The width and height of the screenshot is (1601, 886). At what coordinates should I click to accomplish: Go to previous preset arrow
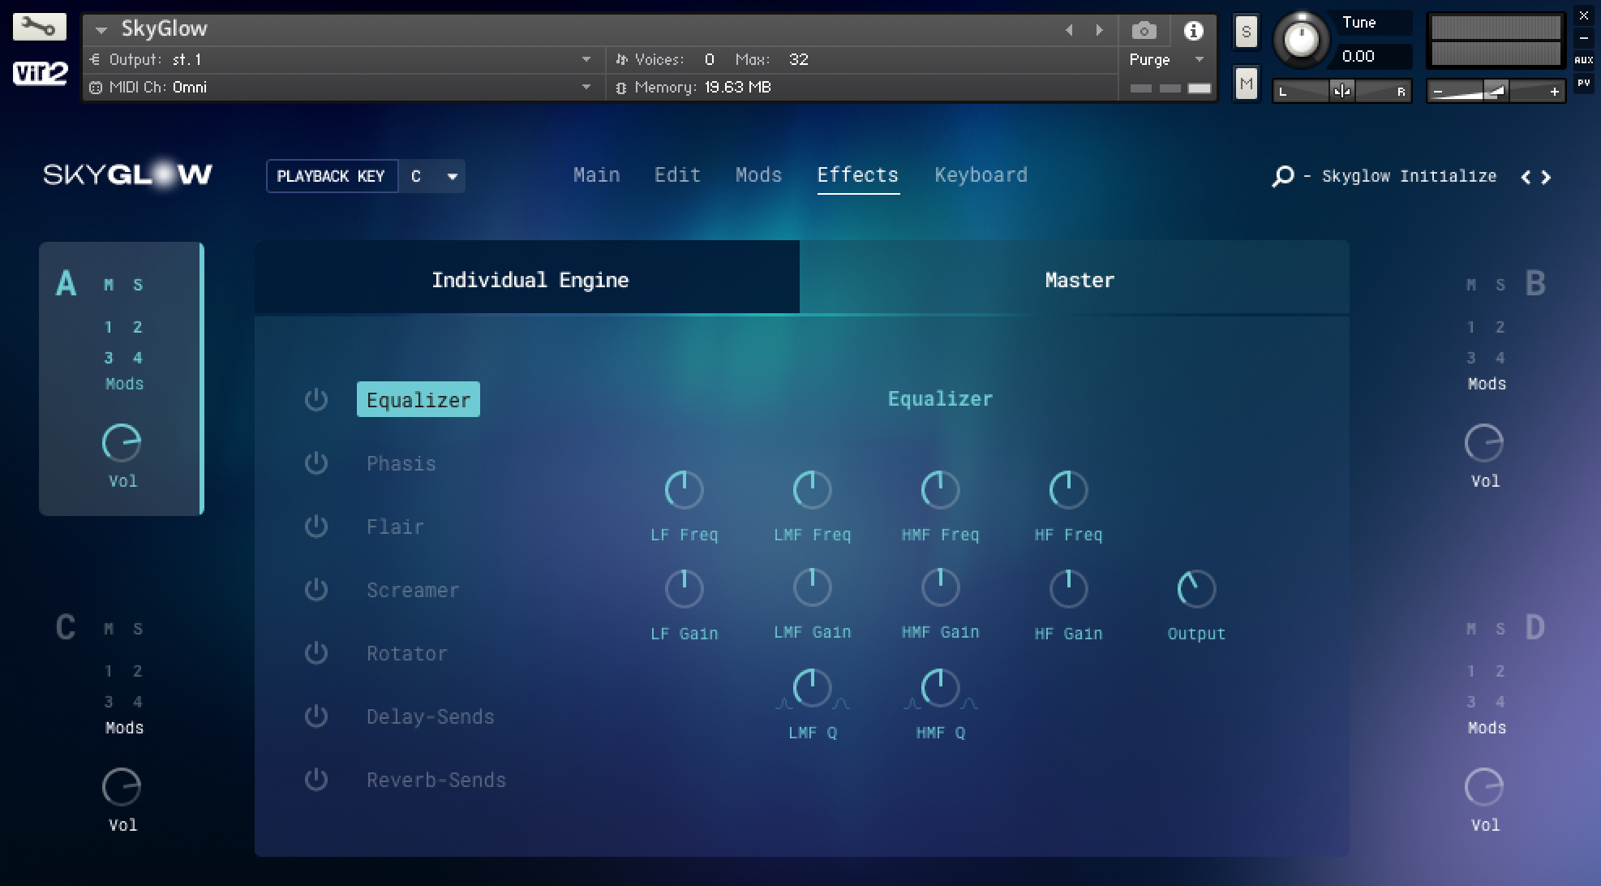(1526, 177)
